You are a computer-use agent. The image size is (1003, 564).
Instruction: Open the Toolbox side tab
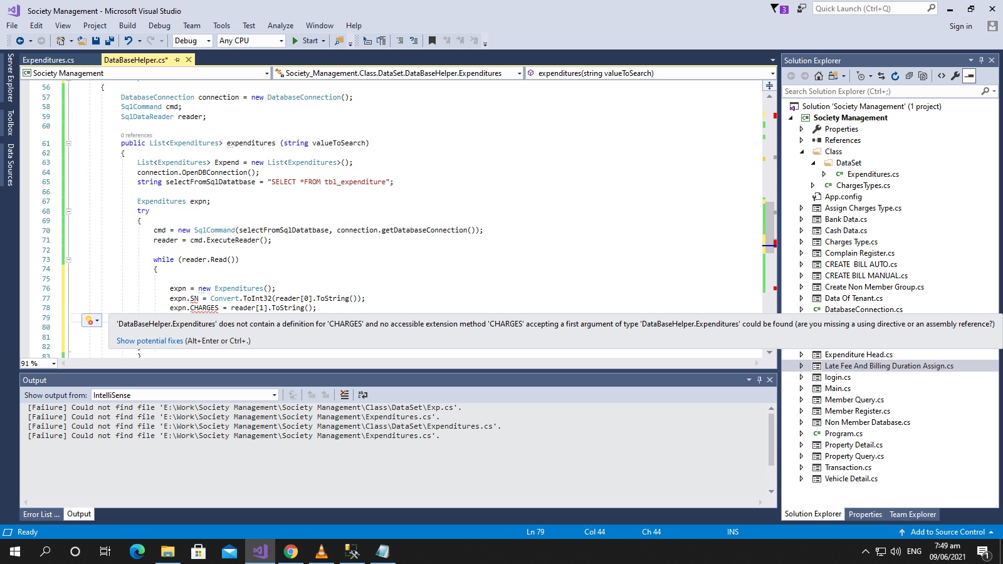point(10,123)
